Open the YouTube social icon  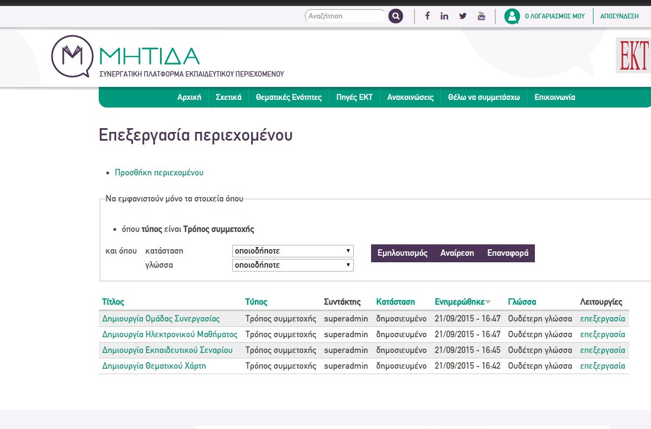click(481, 16)
